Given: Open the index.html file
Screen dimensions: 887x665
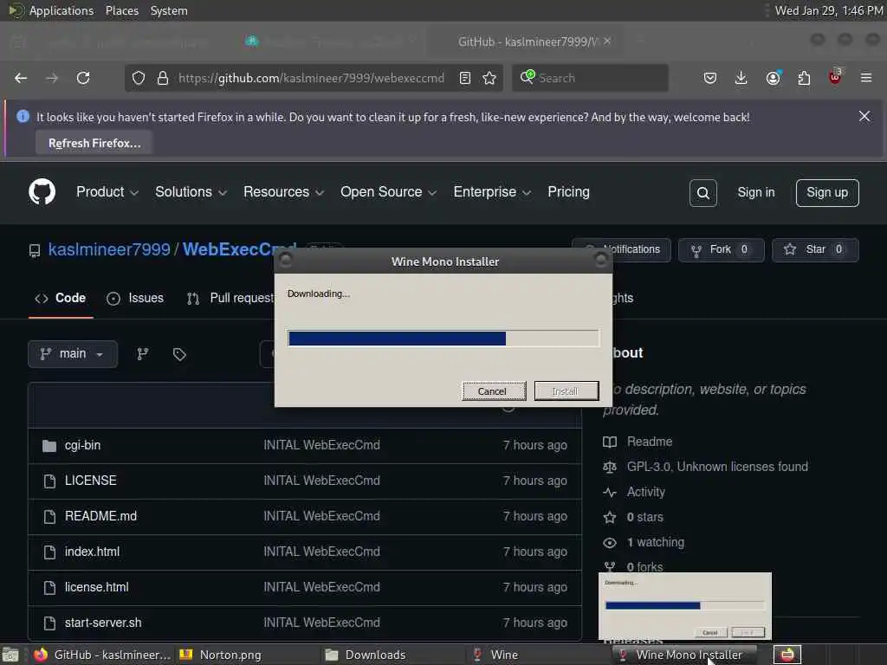Looking at the screenshot, I should point(92,552).
